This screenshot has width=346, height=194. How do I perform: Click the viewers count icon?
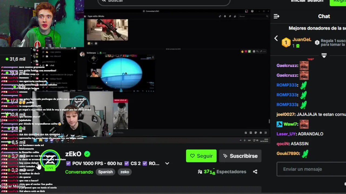pos(200,172)
